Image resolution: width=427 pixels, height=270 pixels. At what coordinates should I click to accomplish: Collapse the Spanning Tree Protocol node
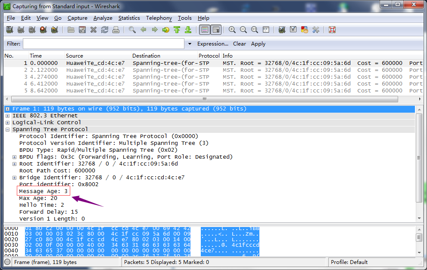[8, 129]
